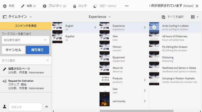Deselect the Arctic Surfing In Lofoten checkmark

[154, 27]
